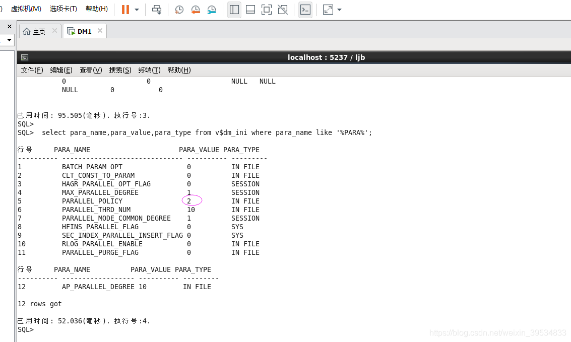Click the 已用时间: 95.505 line

click(x=83, y=115)
